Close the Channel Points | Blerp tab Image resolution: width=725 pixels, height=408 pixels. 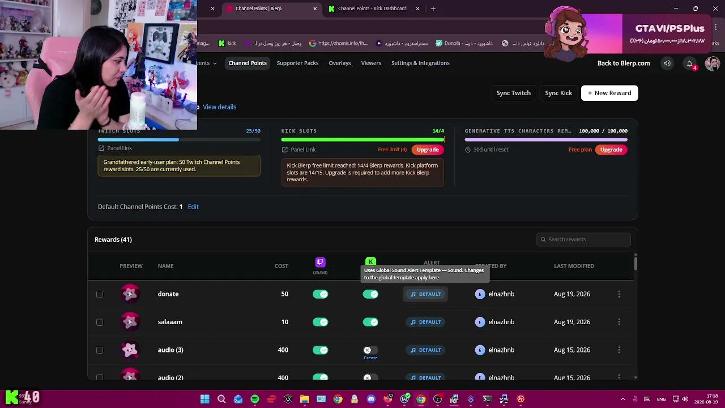[x=315, y=8]
